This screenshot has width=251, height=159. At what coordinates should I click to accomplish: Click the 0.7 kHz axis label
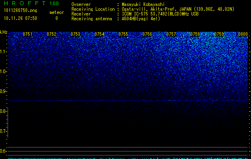coord(3,131)
